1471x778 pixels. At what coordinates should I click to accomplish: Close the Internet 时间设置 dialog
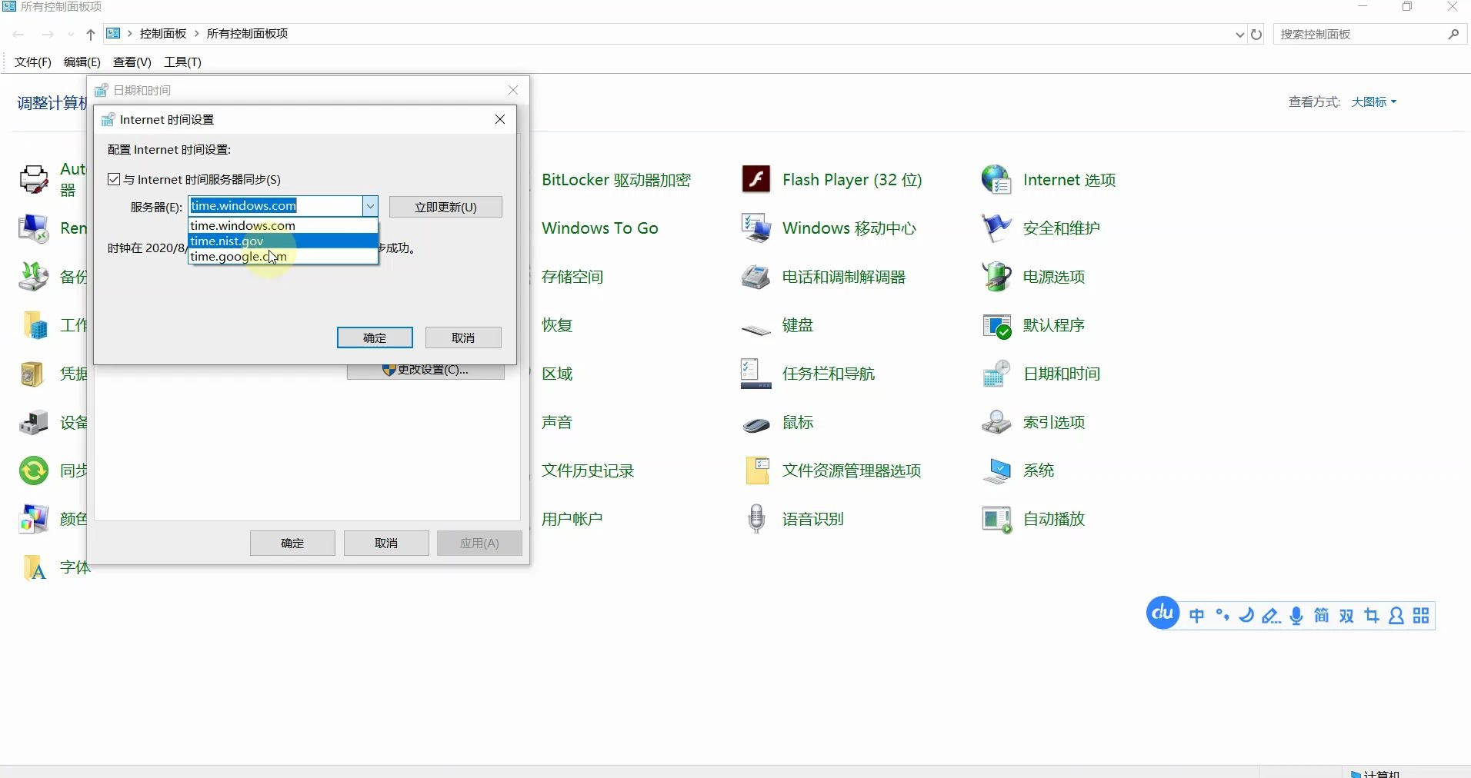(x=500, y=119)
